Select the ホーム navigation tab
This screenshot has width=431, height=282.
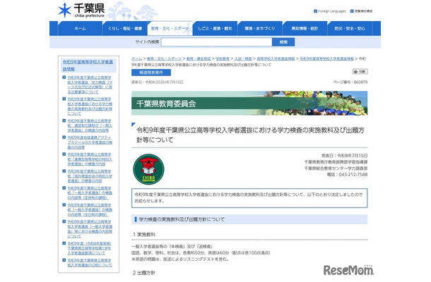[x=80, y=28]
